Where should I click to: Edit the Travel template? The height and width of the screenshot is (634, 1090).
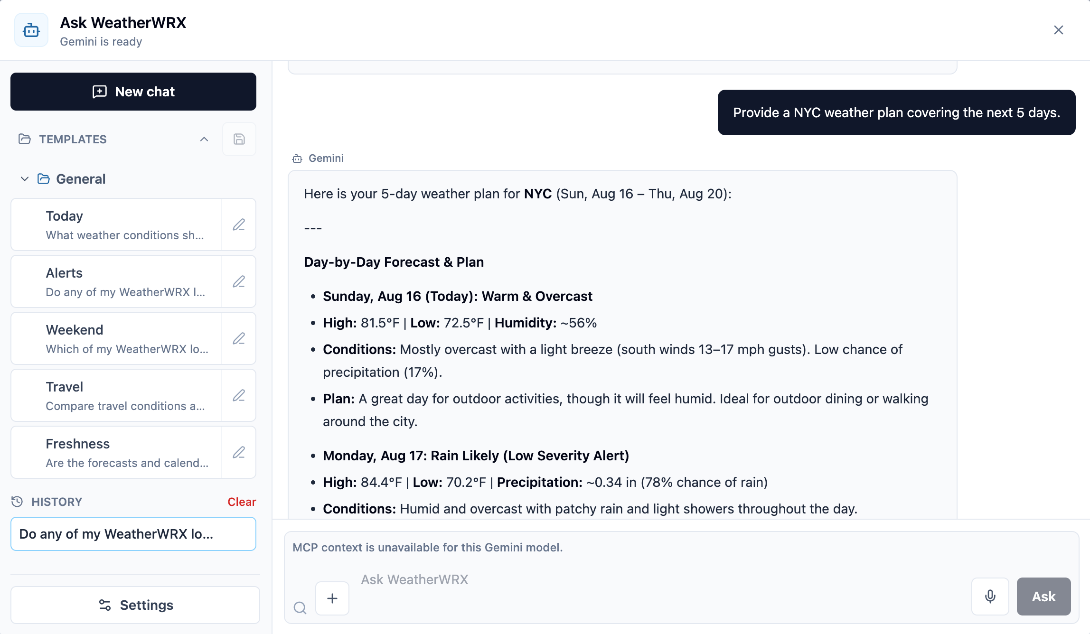(x=239, y=395)
